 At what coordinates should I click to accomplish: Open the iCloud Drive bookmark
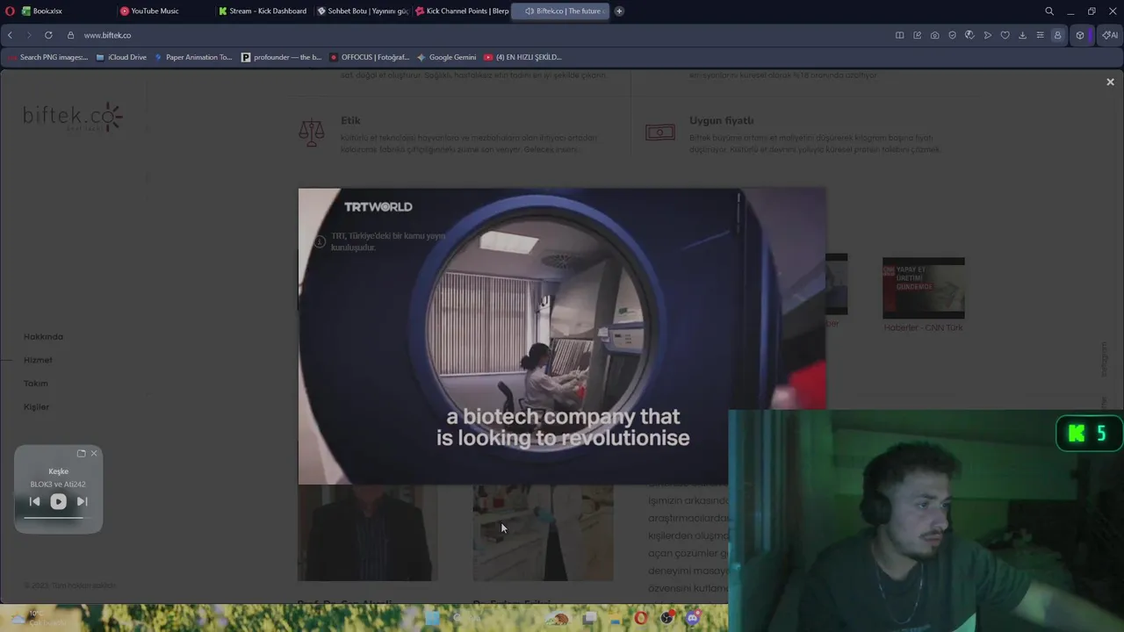click(x=121, y=57)
